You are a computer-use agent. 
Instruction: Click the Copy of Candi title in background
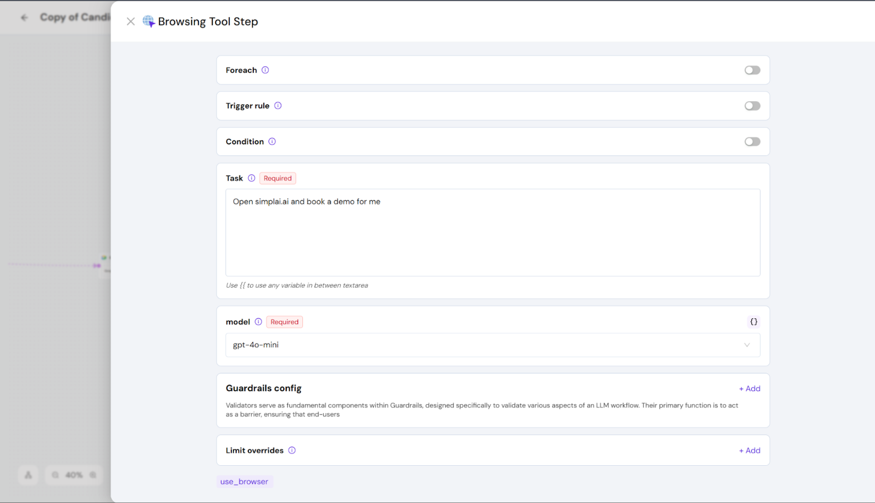pyautogui.click(x=75, y=17)
